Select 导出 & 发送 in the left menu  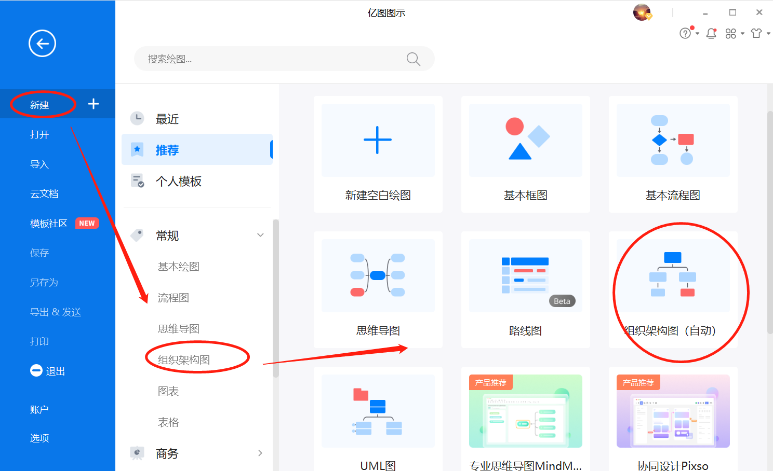tap(56, 312)
